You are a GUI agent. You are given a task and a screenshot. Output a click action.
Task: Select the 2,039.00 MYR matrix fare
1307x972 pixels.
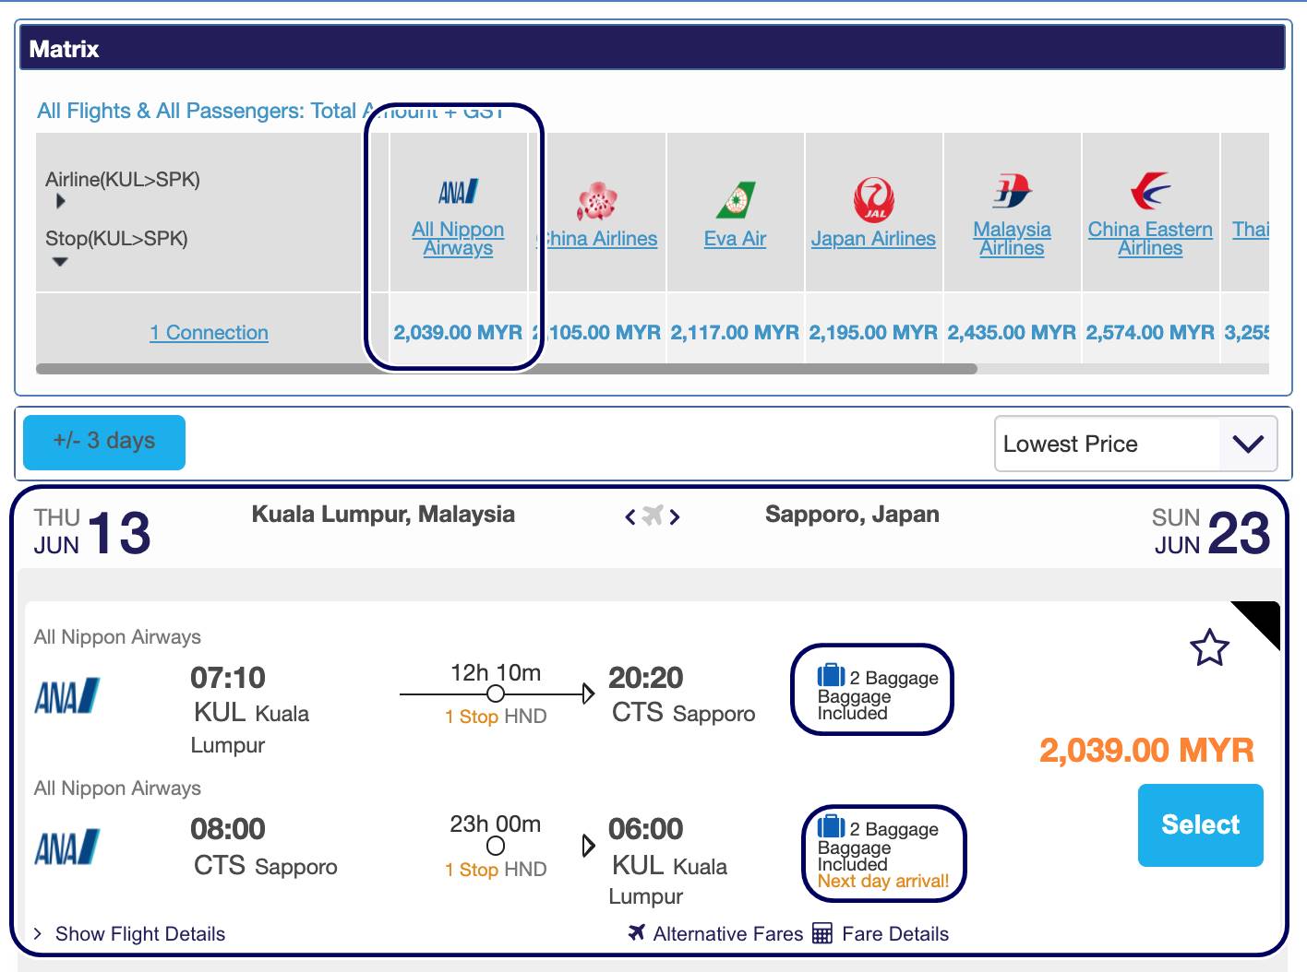click(458, 332)
